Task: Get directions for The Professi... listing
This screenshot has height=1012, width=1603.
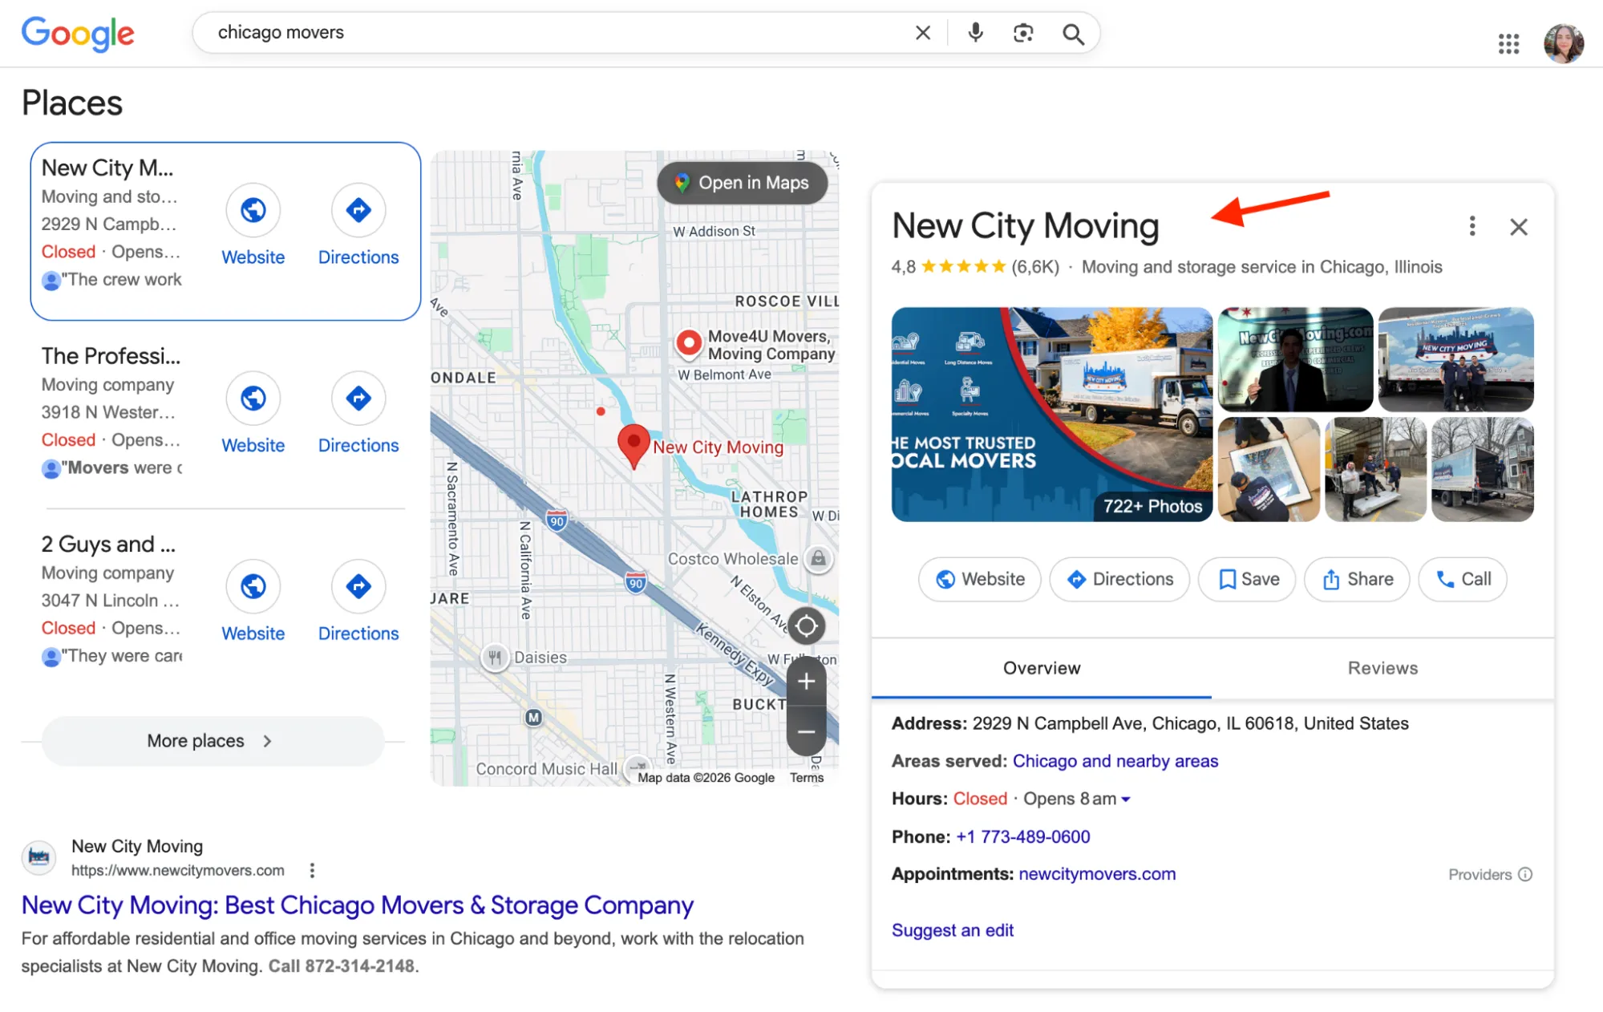Action: coord(358,398)
